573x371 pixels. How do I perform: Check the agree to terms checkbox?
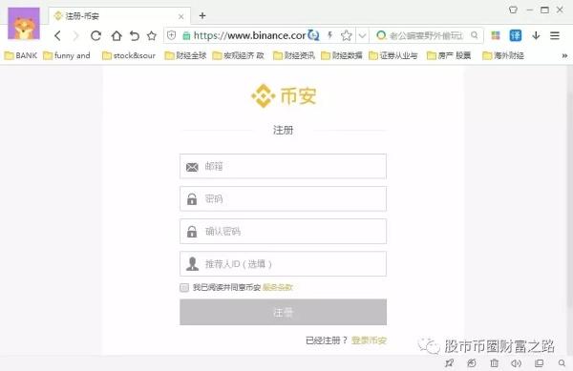click(184, 287)
